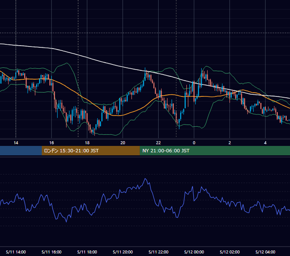Click the NY 21:00-06:00 JST session band
The image size is (290, 256).
(x=215, y=151)
